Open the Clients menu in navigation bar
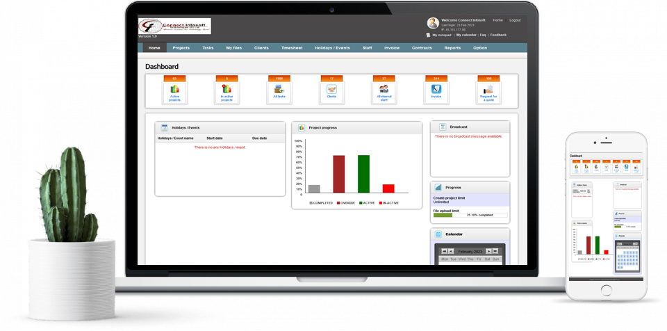The width and height of the screenshot is (667, 331). (262, 48)
